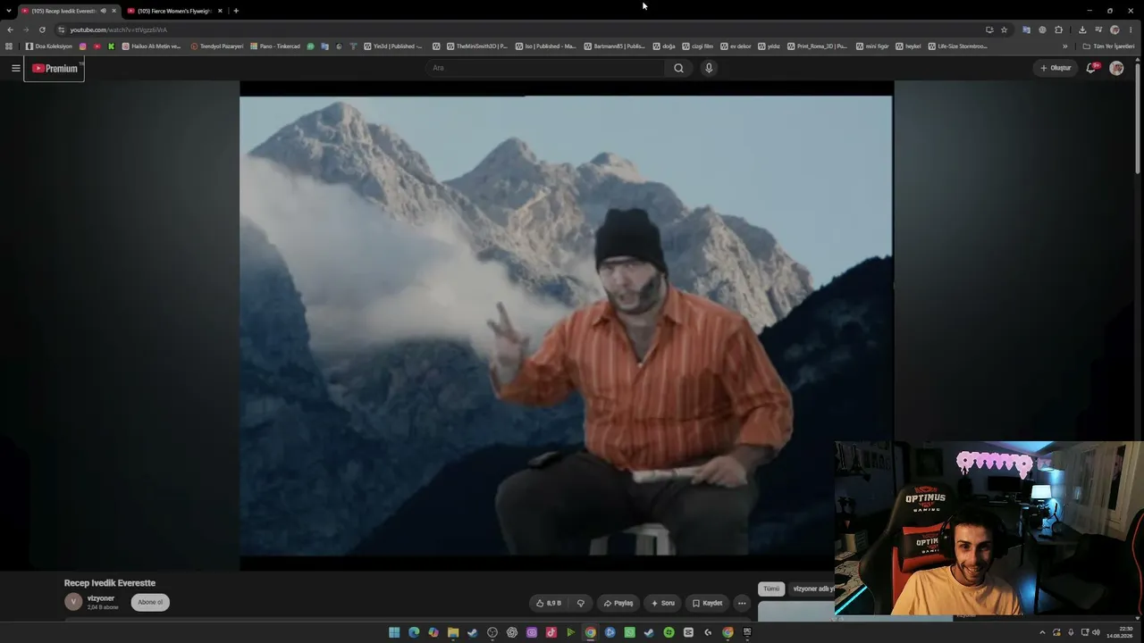Click the YouTube search magnifier button
The height and width of the screenshot is (643, 1144).
click(678, 68)
